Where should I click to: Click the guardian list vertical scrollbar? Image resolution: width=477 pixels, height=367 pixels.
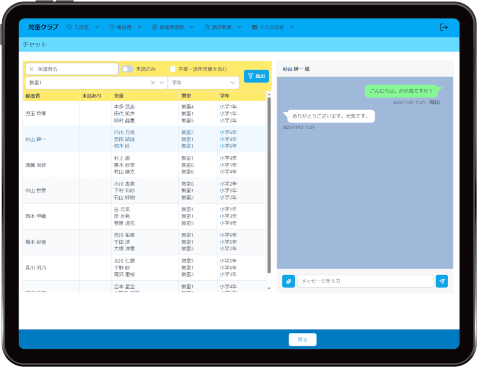click(269, 187)
